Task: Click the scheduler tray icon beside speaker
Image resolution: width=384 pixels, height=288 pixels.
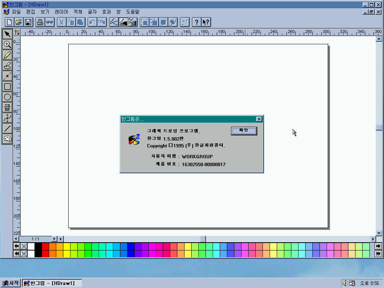Action: tap(352, 283)
